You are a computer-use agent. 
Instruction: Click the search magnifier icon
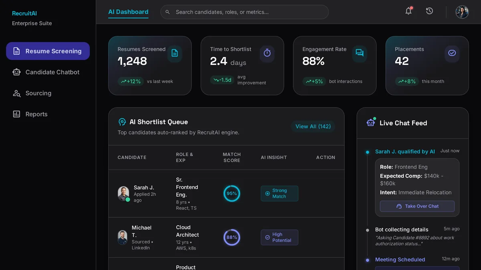pos(168,12)
